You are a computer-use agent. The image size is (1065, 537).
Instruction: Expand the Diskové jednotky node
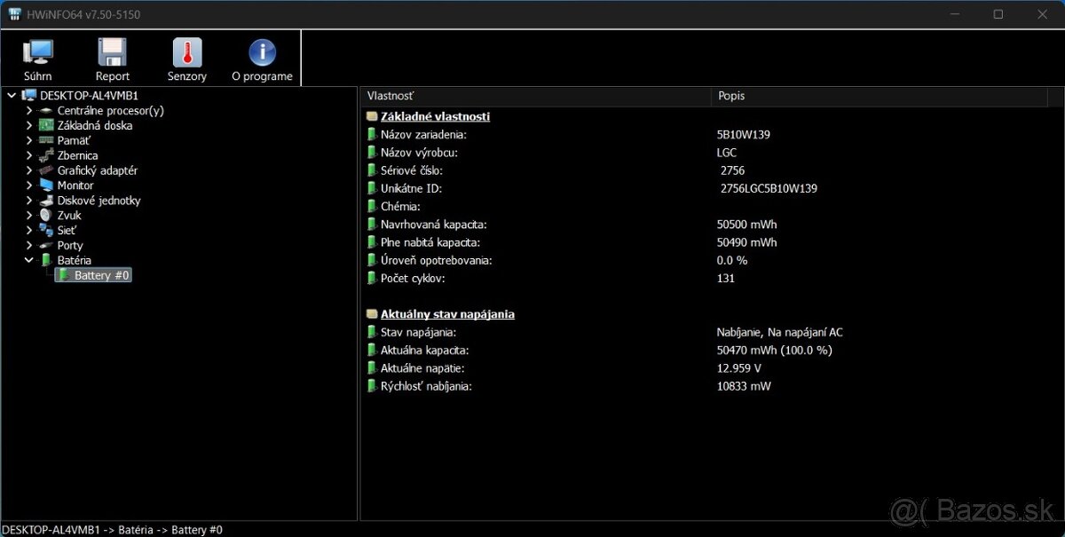click(x=28, y=200)
